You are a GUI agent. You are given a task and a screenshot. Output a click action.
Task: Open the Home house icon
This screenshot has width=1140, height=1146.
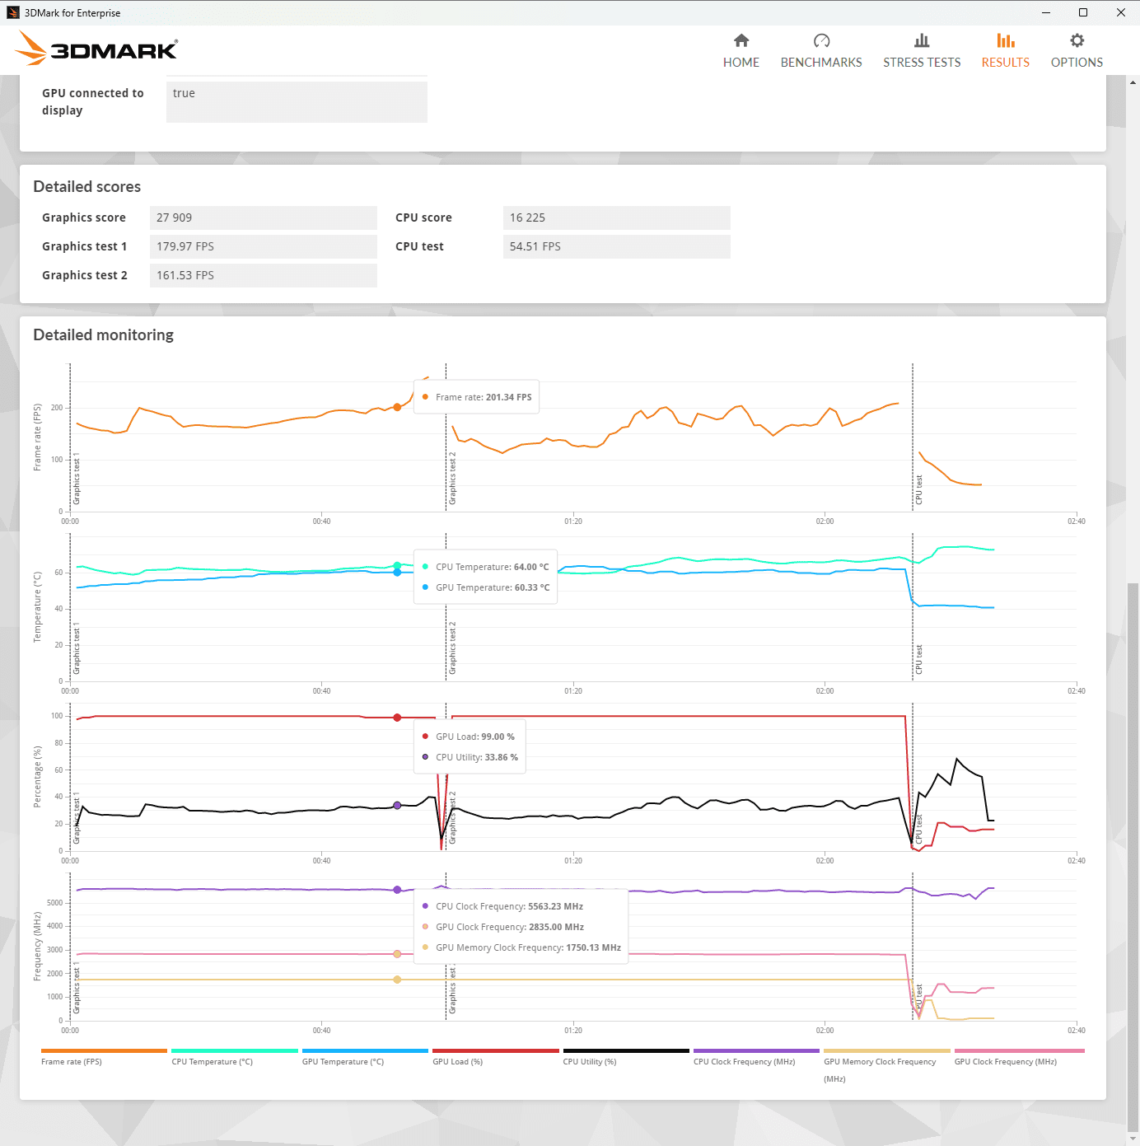[x=741, y=40]
